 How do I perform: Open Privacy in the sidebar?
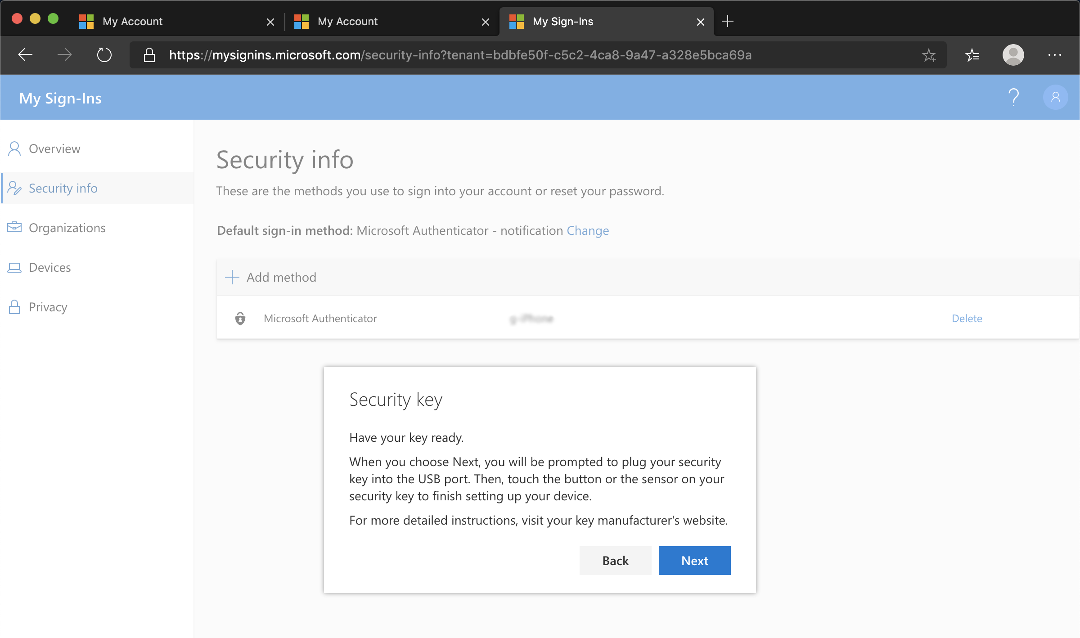pyautogui.click(x=97, y=307)
